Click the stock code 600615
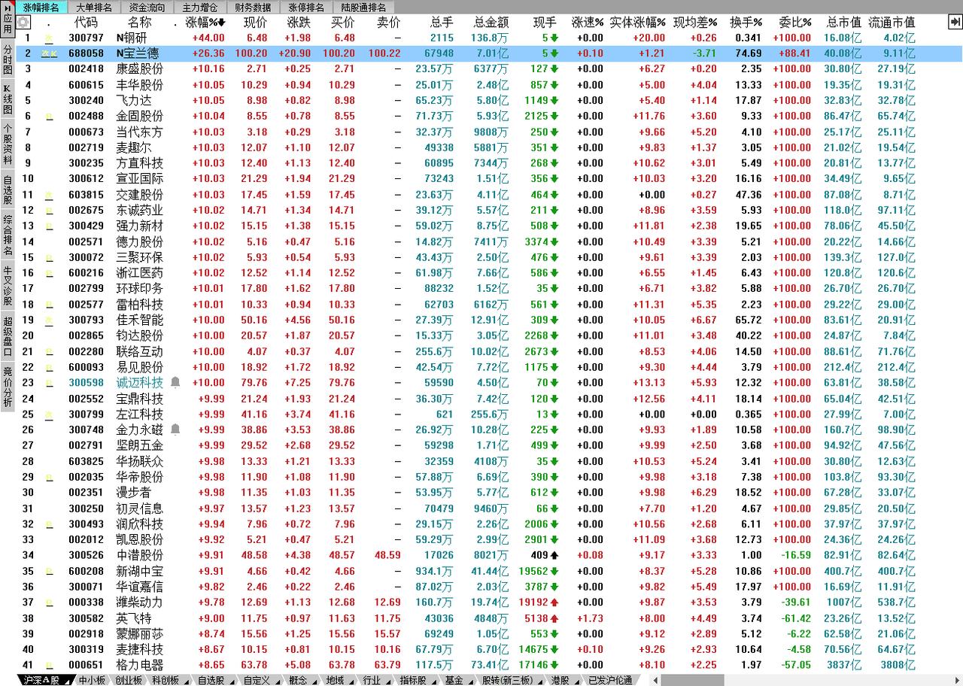Viewport: 963px width, 686px height. tap(86, 85)
